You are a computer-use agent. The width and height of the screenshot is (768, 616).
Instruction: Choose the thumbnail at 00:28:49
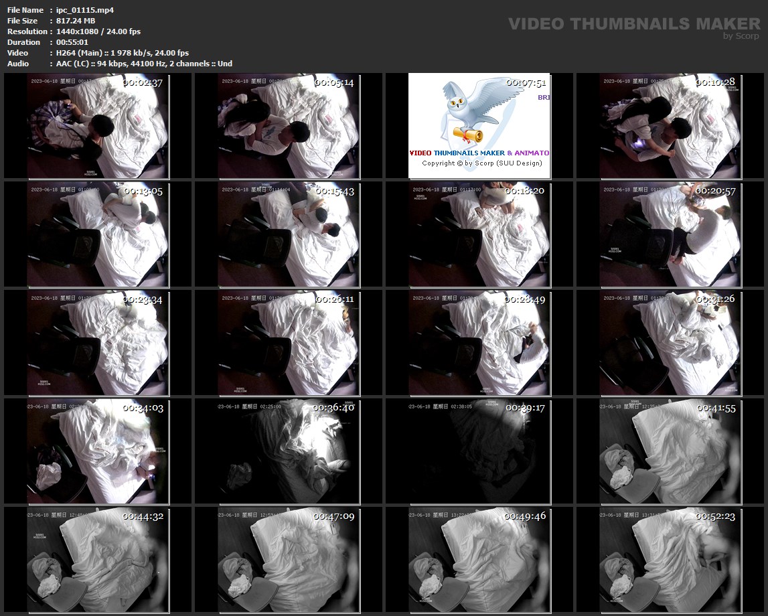(x=479, y=343)
